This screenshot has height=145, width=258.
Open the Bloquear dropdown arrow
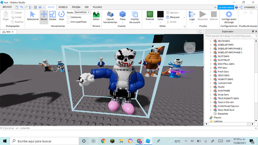184,17
